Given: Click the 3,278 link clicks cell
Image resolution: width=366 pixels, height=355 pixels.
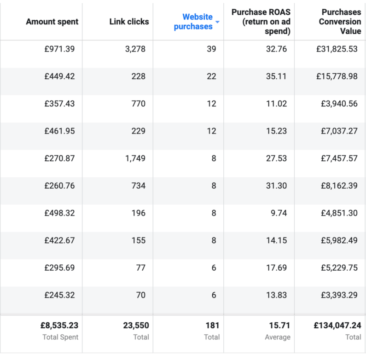Looking at the screenshot, I should pyautogui.click(x=134, y=49).
